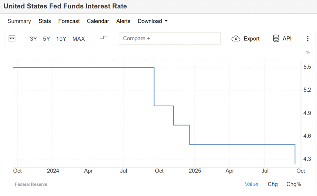Open the three-dot more options menu
Screen dimensions: 317x196
click(308, 39)
